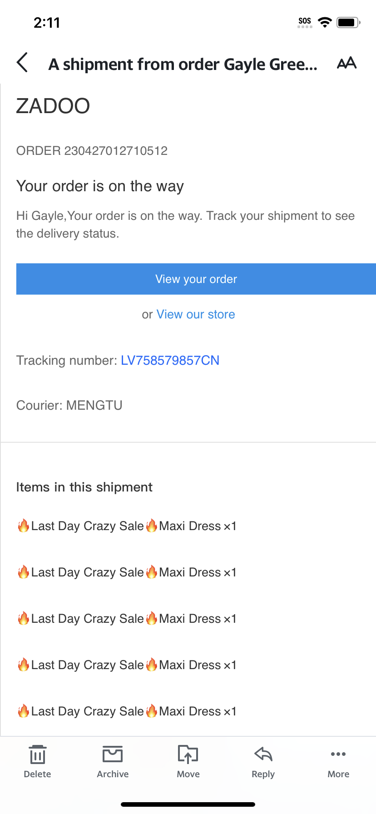Tap the Courier: MENGTU text

69,405
